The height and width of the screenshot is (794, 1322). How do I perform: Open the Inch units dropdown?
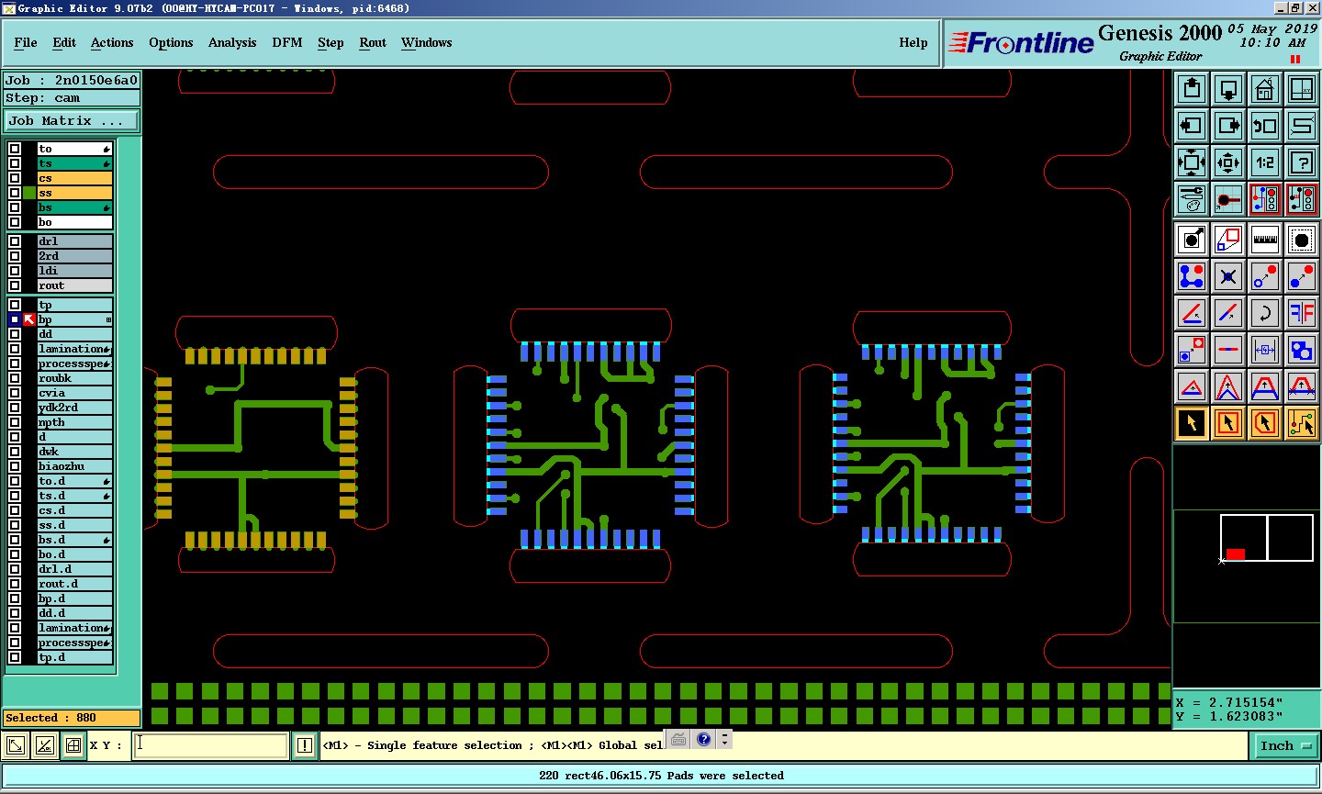1285,745
